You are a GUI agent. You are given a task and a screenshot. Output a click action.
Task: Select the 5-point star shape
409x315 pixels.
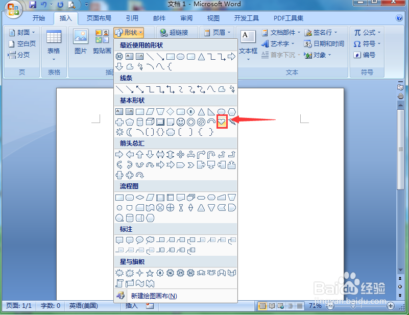(x=150, y=273)
